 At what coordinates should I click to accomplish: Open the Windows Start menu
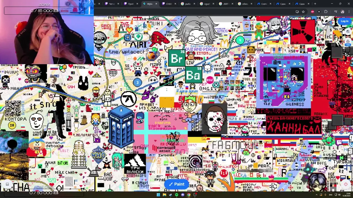click(x=158, y=195)
